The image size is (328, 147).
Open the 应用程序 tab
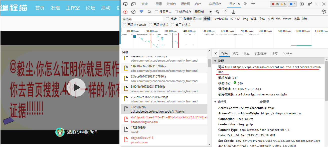215,4
